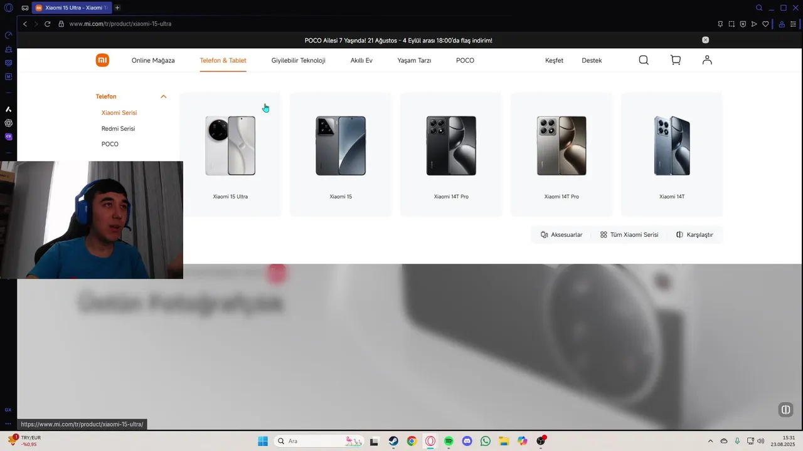
Task: Click the send/flow arrow icon in address bar
Action: click(754, 24)
